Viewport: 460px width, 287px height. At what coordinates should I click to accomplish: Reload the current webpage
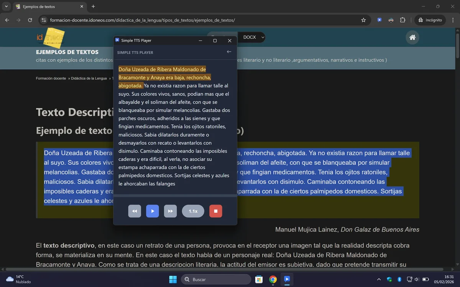pos(30,20)
